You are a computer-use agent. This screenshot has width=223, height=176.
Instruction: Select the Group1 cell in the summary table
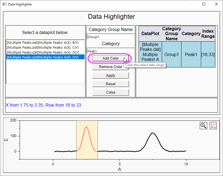[x=172, y=54]
